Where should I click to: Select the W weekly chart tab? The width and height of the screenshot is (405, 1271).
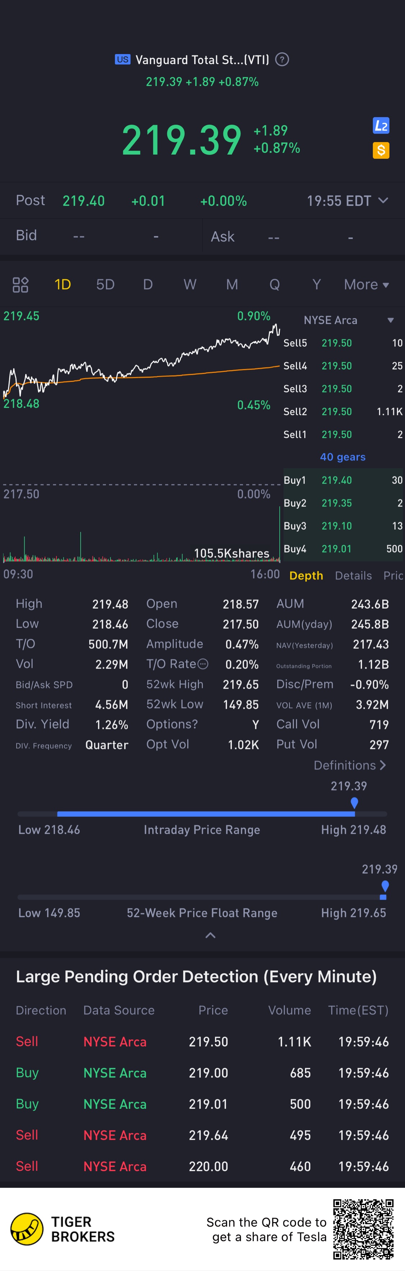[190, 285]
